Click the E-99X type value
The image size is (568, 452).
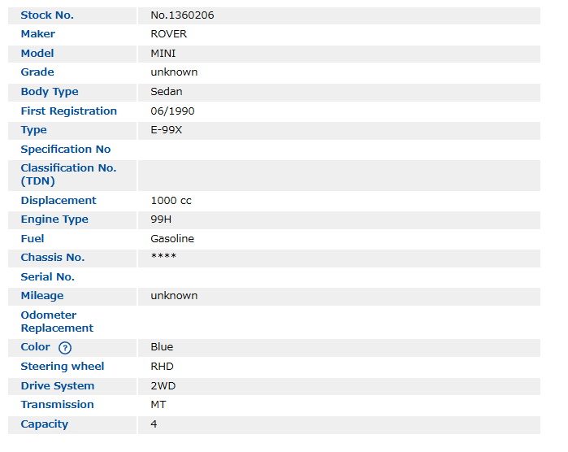click(x=167, y=130)
